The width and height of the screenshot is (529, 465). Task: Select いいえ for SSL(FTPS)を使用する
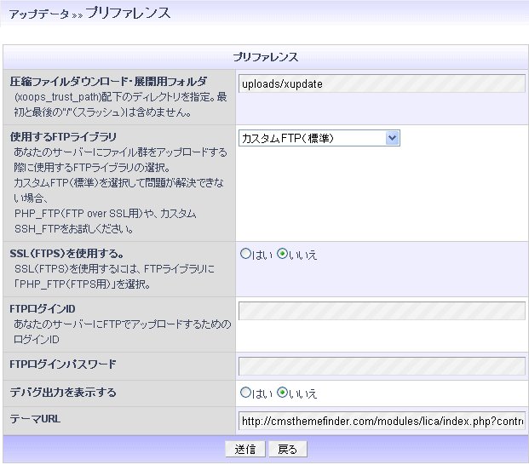coord(283,254)
